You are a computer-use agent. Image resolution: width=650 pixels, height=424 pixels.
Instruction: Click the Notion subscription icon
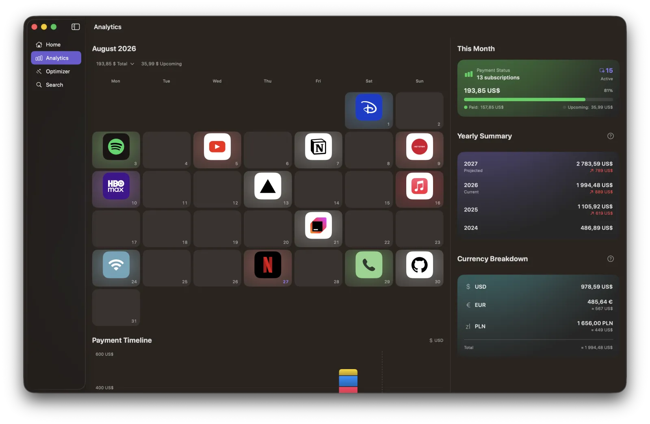[318, 147]
